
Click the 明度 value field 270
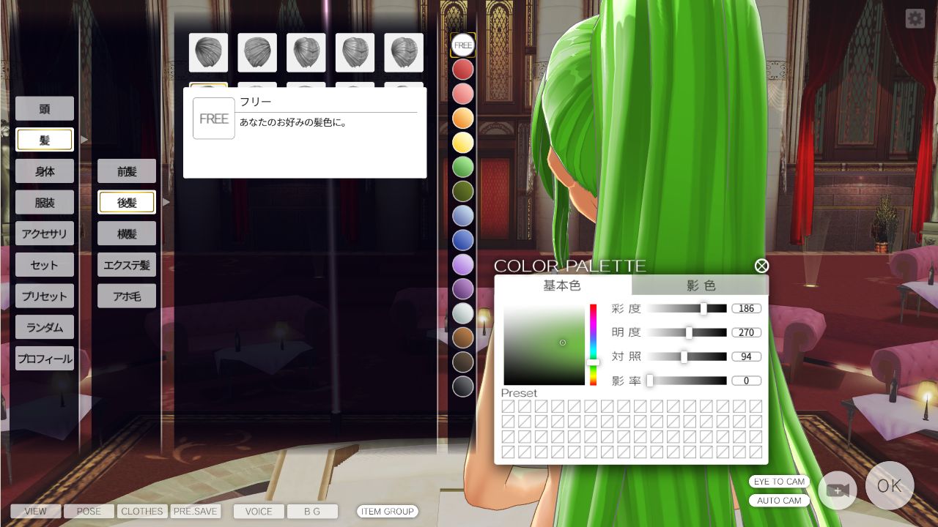pyautogui.click(x=747, y=333)
